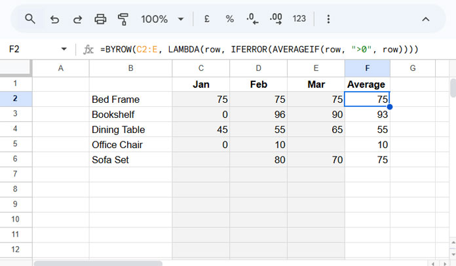Screen dimensions: 456x266
Task: Click Sofa Set's Feb value 80
Action: [259, 160]
